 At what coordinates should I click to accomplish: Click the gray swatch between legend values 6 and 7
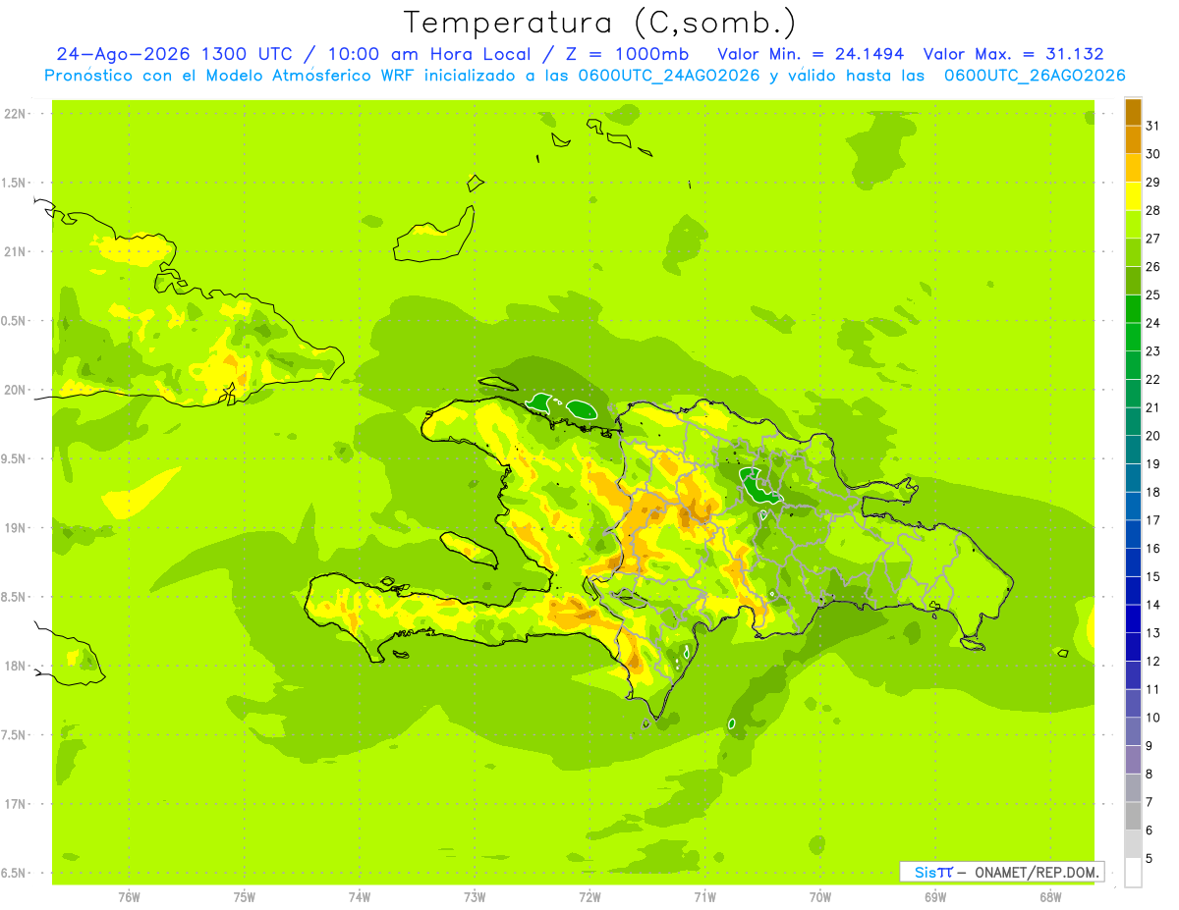point(1133,816)
